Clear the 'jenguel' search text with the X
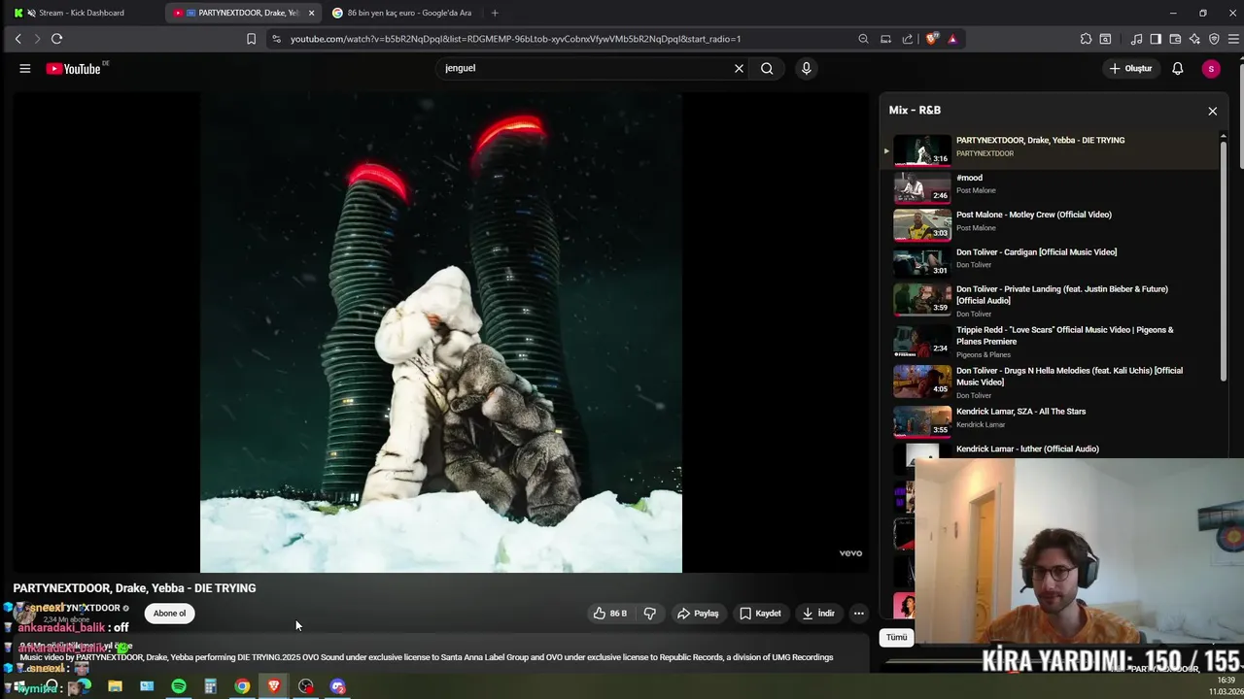The width and height of the screenshot is (1244, 699). [739, 68]
